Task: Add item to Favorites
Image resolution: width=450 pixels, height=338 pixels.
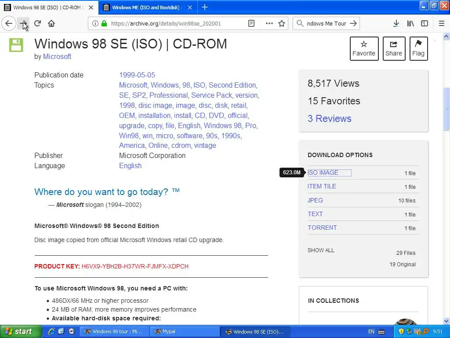Action: point(364,48)
